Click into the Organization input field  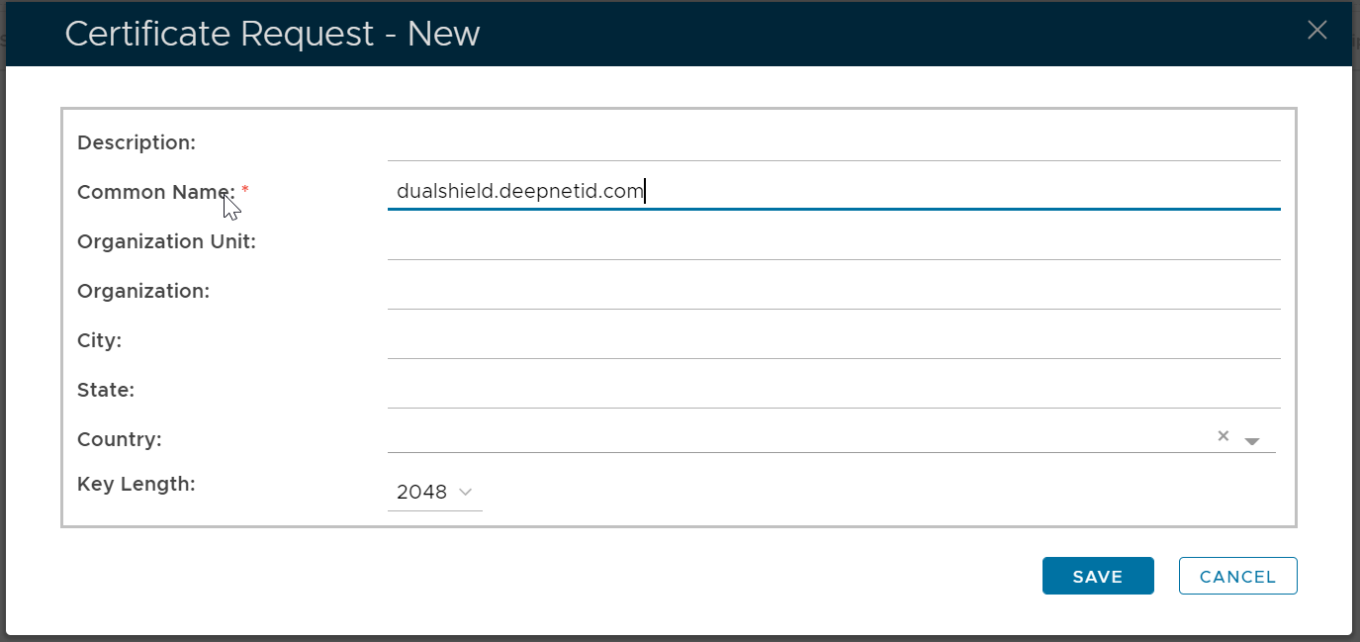click(x=833, y=292)
